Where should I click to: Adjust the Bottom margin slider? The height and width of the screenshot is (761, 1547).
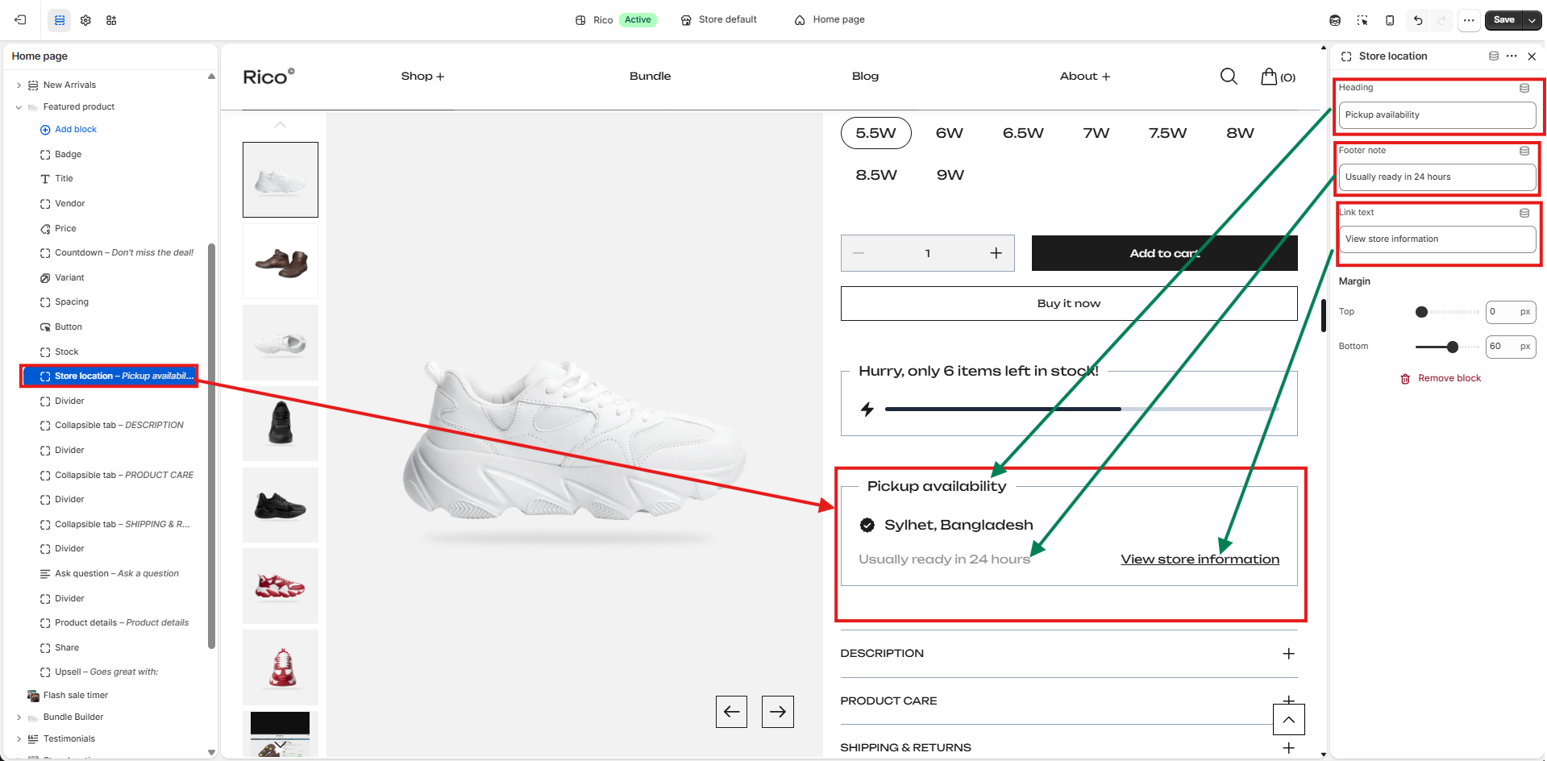pos(1448,347)
